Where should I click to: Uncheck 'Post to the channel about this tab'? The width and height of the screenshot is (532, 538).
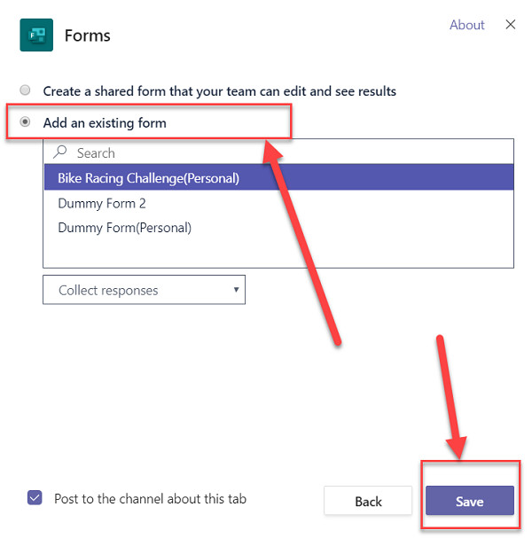35,497
